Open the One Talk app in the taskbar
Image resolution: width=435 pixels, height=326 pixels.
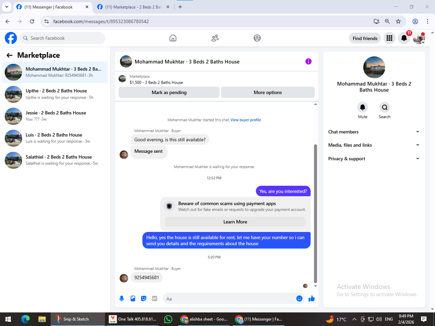pyautogui.click(x=133, y=319)
